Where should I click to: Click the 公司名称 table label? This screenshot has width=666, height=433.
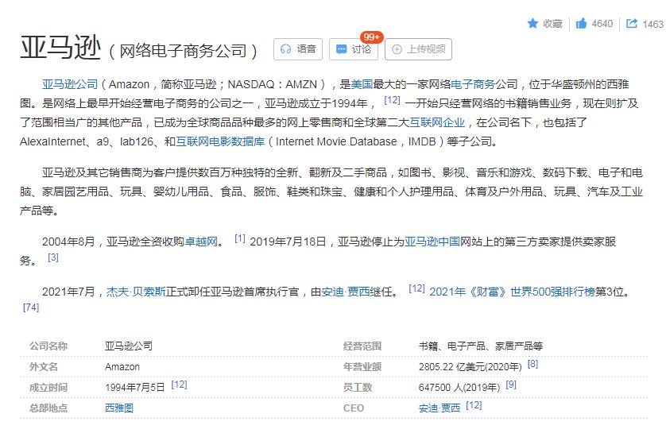pyautogui.click(x=48, y=346)
